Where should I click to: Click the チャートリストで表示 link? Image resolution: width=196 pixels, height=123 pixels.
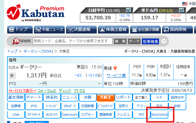tap(22, 91)
